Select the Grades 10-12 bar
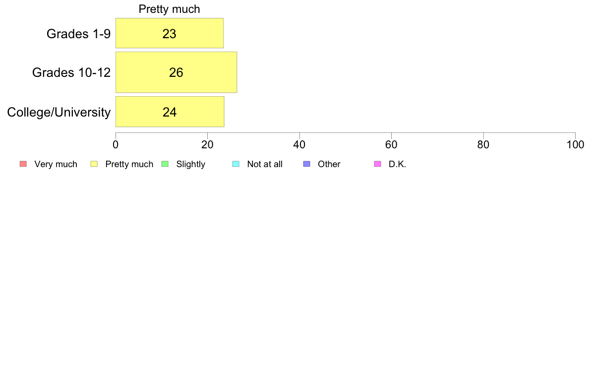Screen dimensions: 589x365 176,72
